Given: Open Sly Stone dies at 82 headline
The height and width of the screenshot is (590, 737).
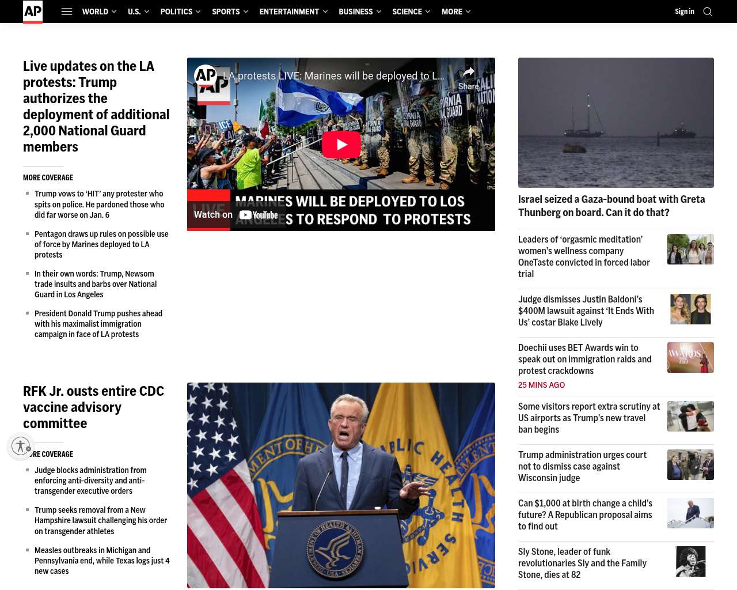Looking at the screenshot, I should (582, 563).
